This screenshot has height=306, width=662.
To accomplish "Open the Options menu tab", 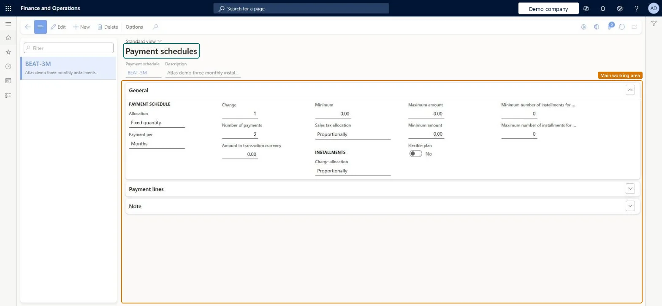I will pyautogui.click(x=134, y=27).
